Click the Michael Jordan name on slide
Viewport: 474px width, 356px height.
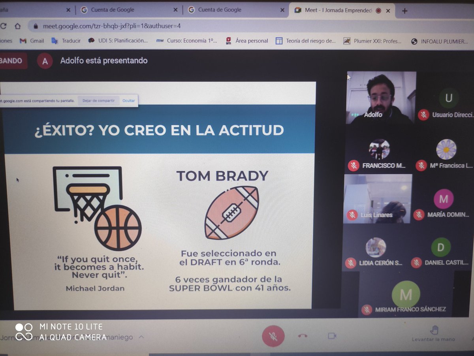click(x=95, y=288)
